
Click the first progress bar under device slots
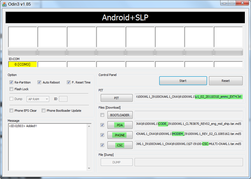click(x=23, y=52)
